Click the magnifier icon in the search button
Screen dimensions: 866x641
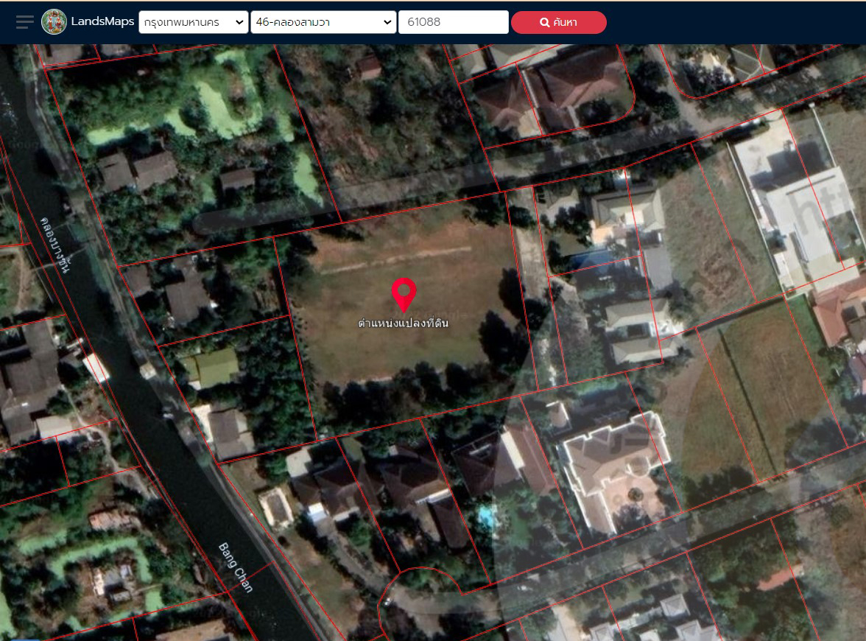(x=545, y=23)
